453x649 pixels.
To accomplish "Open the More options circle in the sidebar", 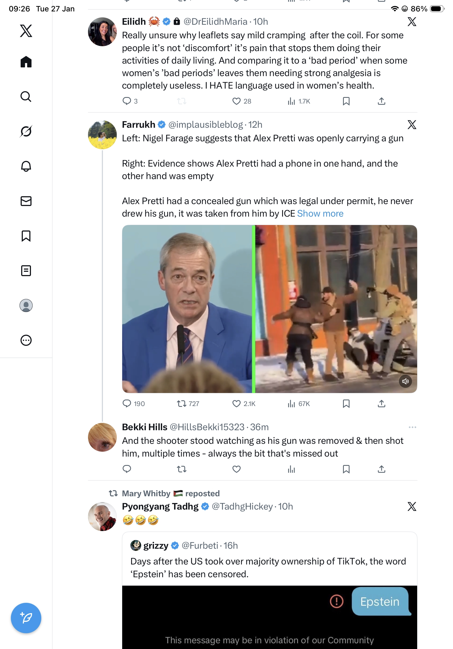I will point(26,340).
